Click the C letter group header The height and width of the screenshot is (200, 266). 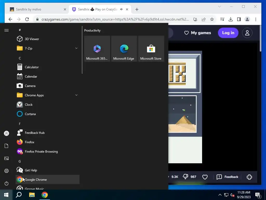pos(20,58)
